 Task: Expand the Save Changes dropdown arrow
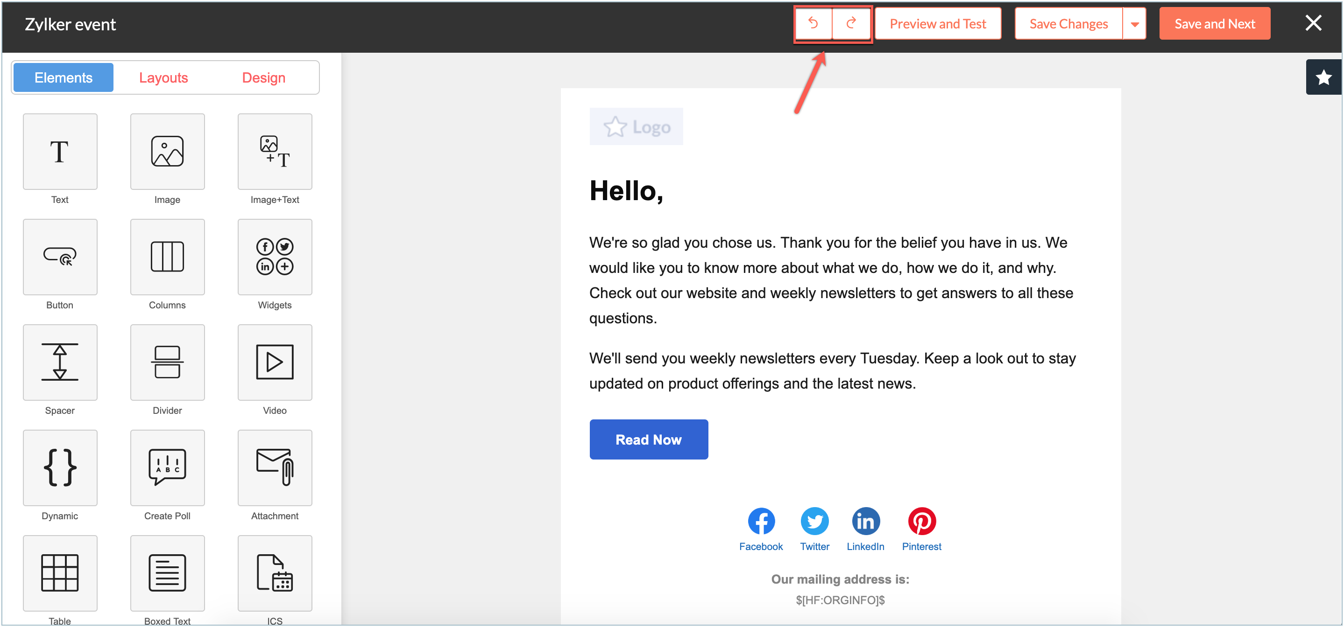coord(1134,24)
